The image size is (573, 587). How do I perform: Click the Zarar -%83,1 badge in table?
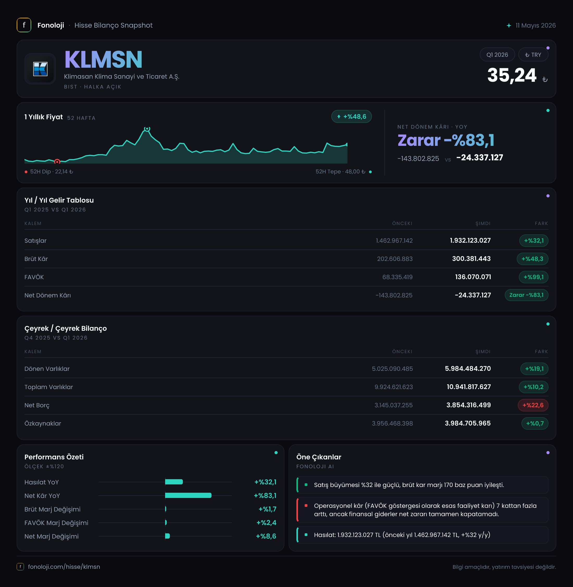point(526,295)
